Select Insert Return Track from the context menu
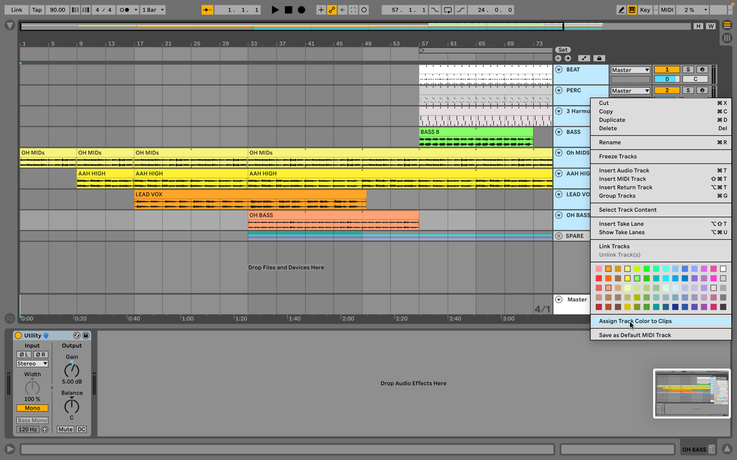Viewport: 737px width, 460px height. pos(625,187)
